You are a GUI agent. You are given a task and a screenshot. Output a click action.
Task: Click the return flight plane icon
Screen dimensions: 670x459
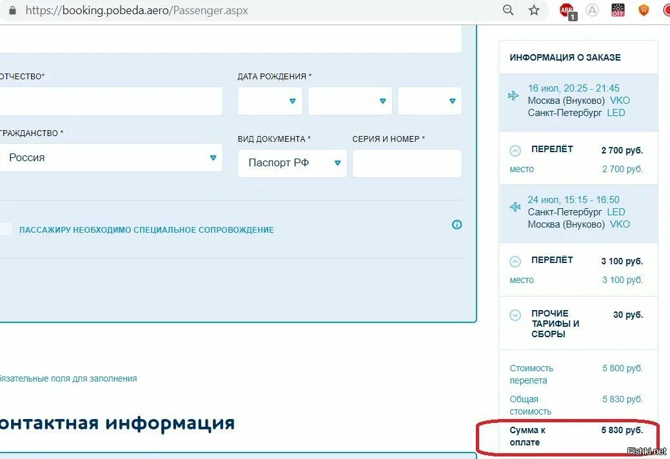coord(515,207)
